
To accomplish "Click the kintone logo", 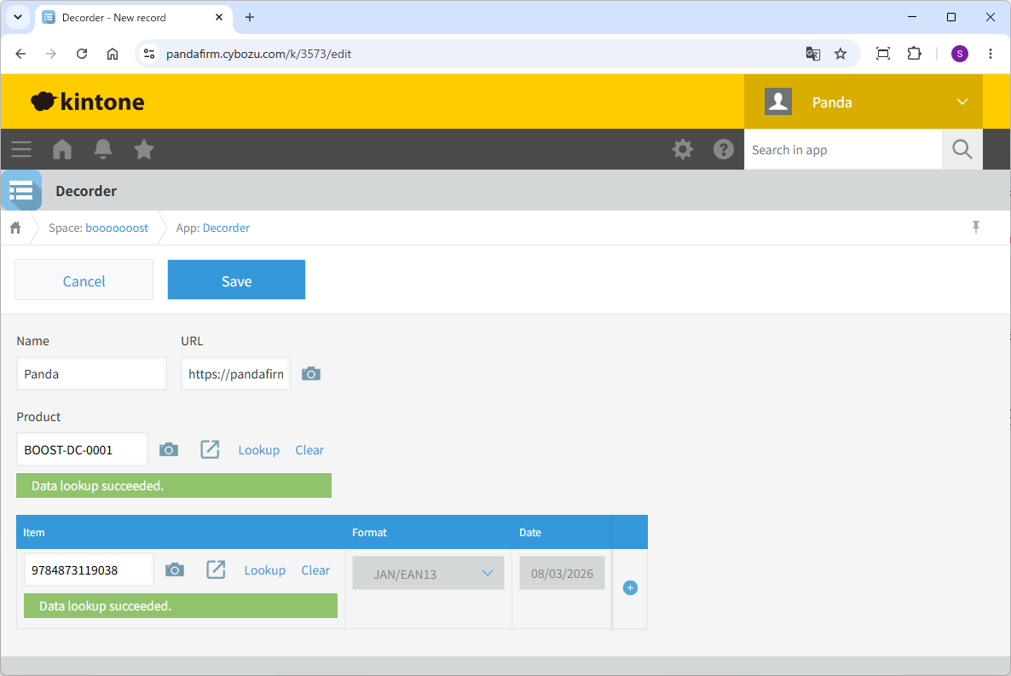I will [88, 102].
